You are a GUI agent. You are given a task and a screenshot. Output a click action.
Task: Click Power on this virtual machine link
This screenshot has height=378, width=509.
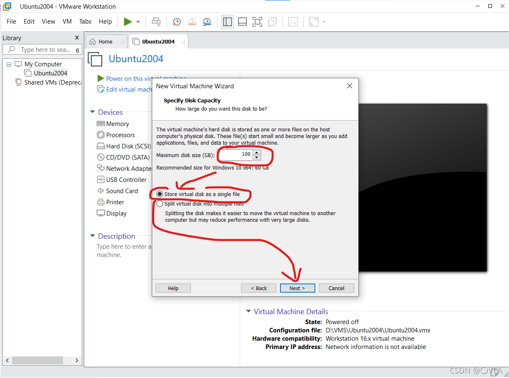[146, 79]
